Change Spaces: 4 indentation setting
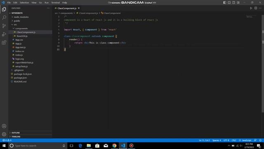This screenshot has height=149, width=264. click(217, 140)
